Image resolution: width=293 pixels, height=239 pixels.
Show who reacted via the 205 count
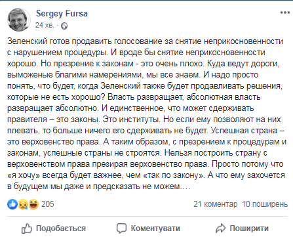[x=47, y=204]
